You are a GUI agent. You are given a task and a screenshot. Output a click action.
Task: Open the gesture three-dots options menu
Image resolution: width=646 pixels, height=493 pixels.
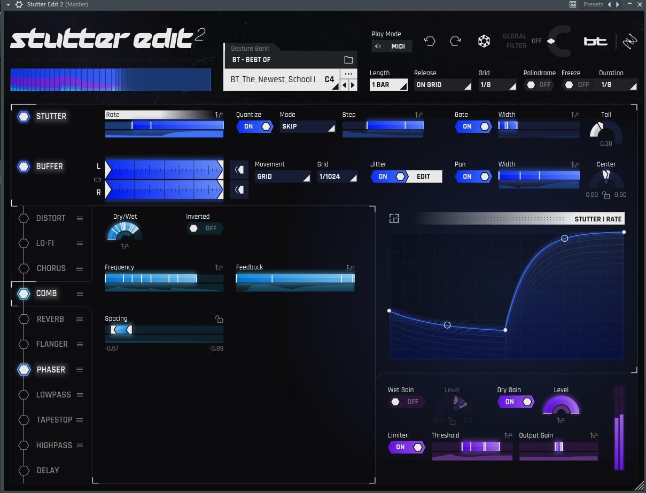[x=348, y=74]
